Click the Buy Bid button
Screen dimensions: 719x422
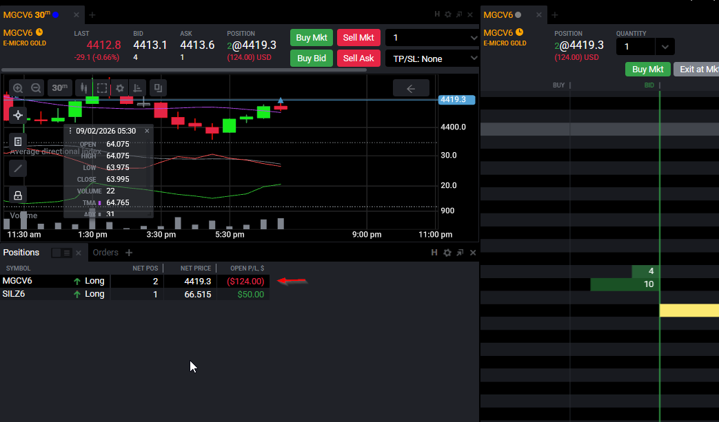312,58
